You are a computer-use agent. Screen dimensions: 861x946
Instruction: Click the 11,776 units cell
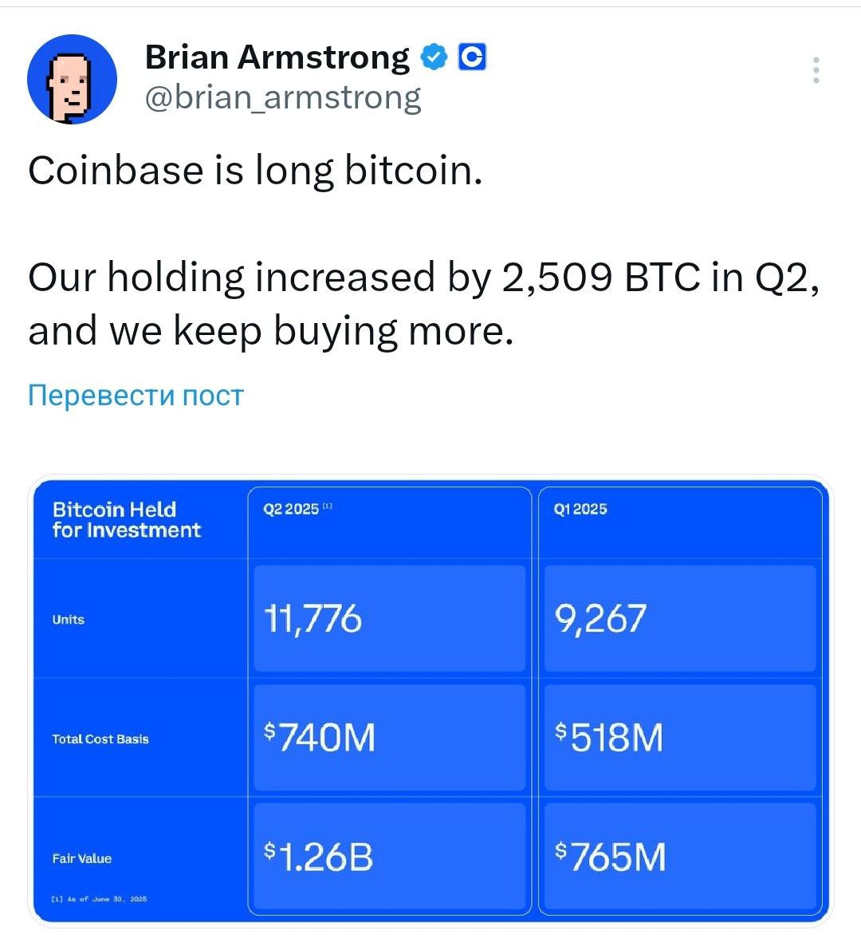coord(390,618)
